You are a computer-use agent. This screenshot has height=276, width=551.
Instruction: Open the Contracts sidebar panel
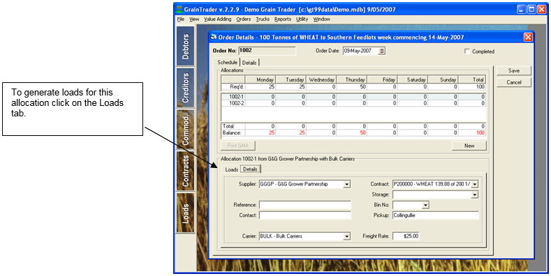185,171
